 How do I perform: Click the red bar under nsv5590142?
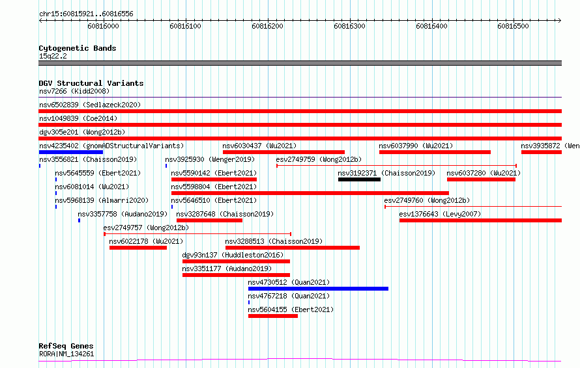pos(214,179)
